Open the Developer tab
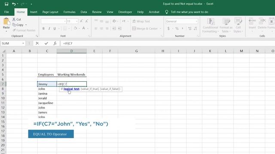This screenshot has width=275, height=154. 125,12
